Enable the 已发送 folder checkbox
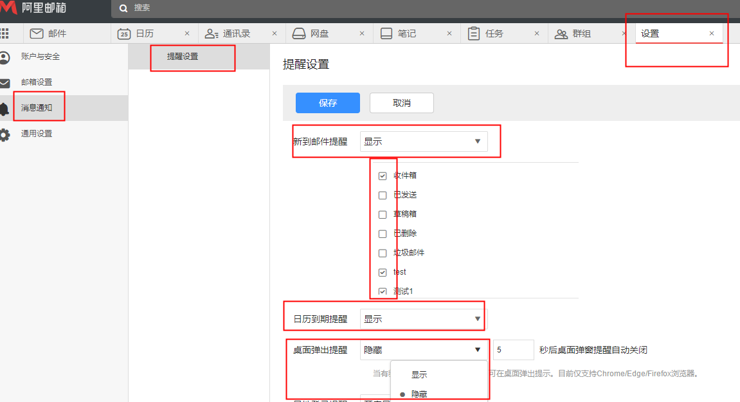Image resolution: width=740 pixels, height=402 pixels. tap(383, 195)
